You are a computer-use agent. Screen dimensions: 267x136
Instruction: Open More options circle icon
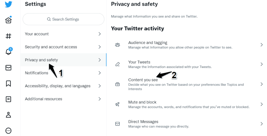(8, 131)
